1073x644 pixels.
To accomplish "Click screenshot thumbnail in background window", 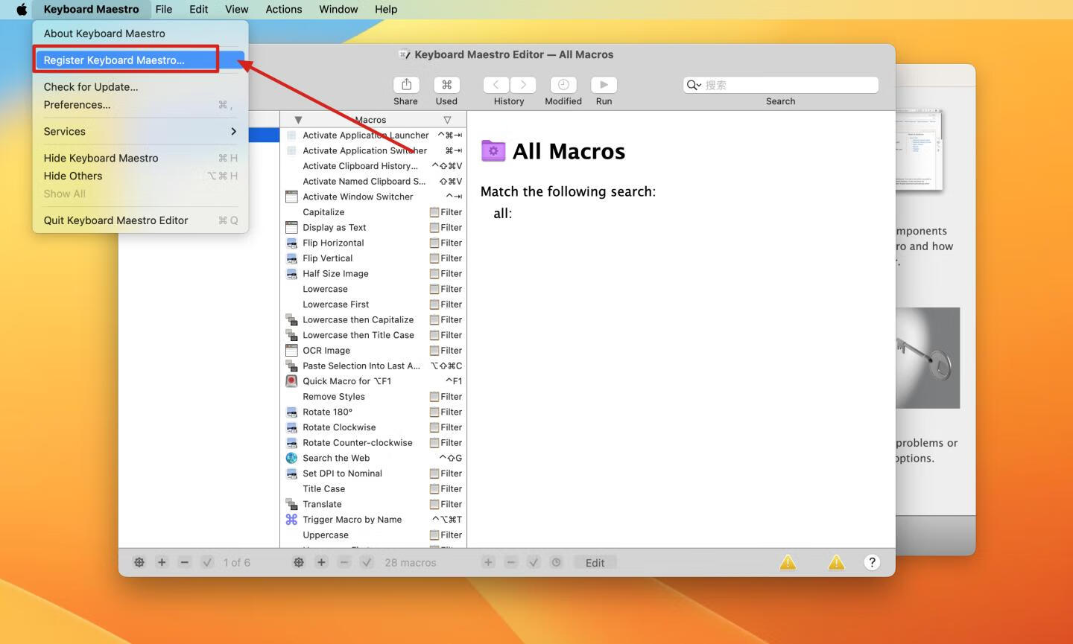I will (919, 149).
